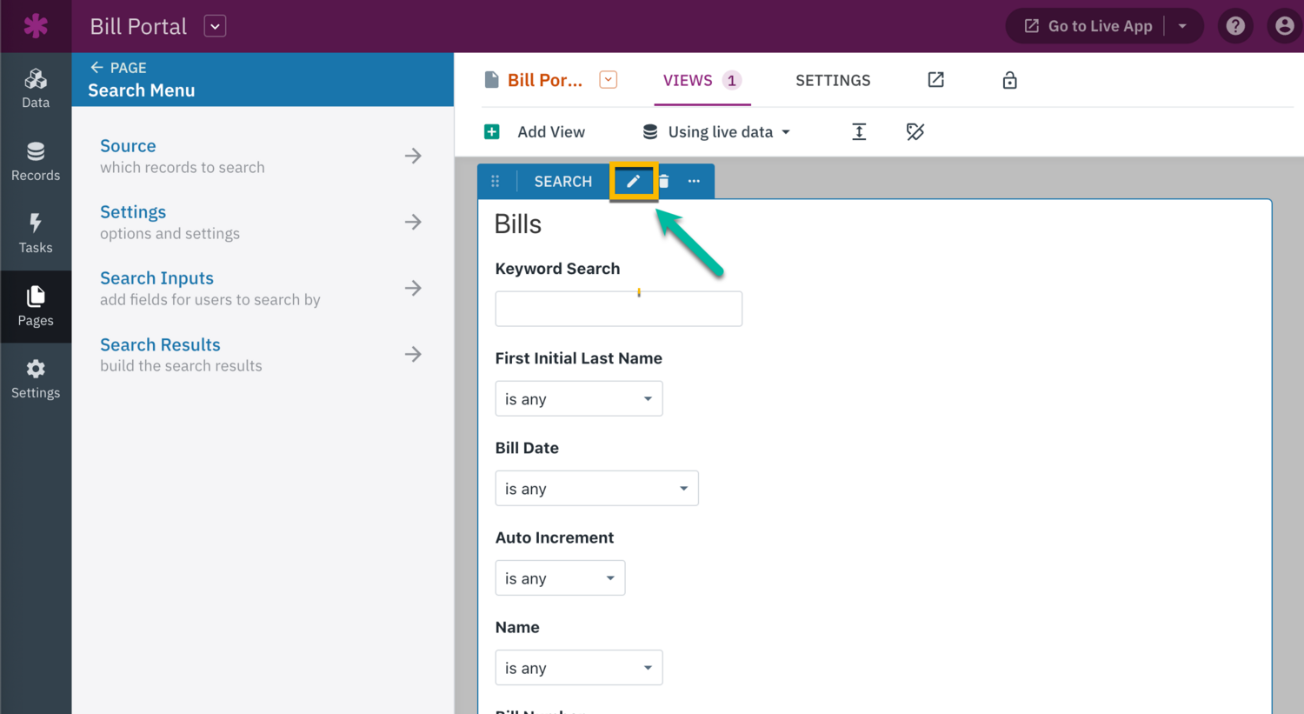1304x714 pixels.
Task: Click into the Keyword Search field
Action: (618, 309)
